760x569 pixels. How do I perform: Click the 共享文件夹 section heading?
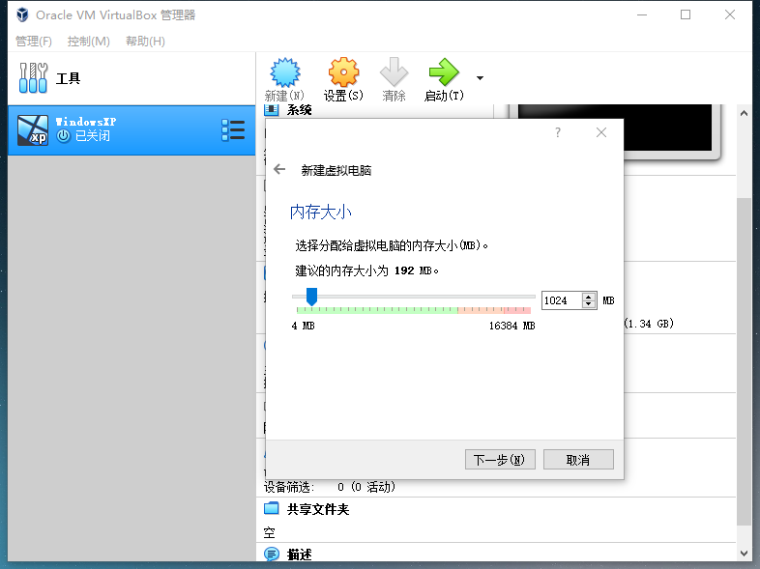tap(318, 509)
